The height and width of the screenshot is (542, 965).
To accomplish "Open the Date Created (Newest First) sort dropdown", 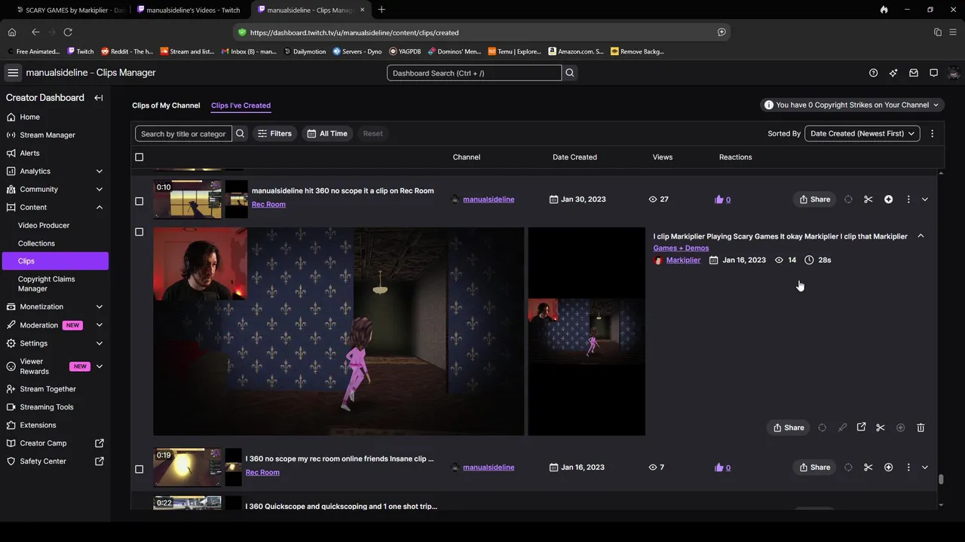I will click(862, 133).
